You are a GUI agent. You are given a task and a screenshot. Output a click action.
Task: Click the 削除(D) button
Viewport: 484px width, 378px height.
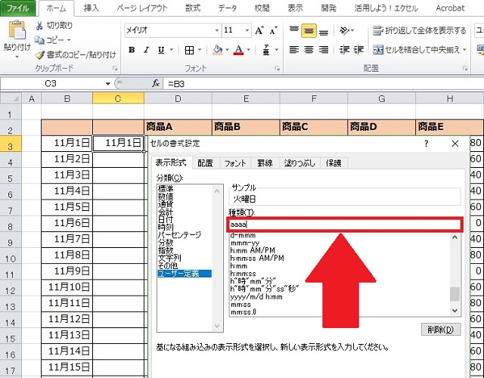coord(441,330)
